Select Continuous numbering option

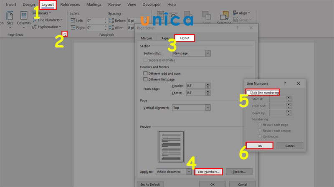tap(260, 136)
